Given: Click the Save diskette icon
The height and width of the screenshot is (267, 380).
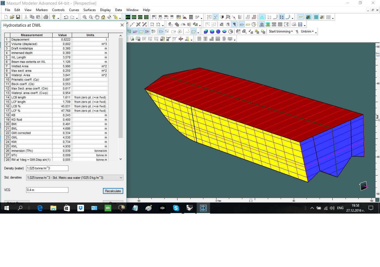Looking at the screenshot, I should pyautogui.click(x=18, y=17).
